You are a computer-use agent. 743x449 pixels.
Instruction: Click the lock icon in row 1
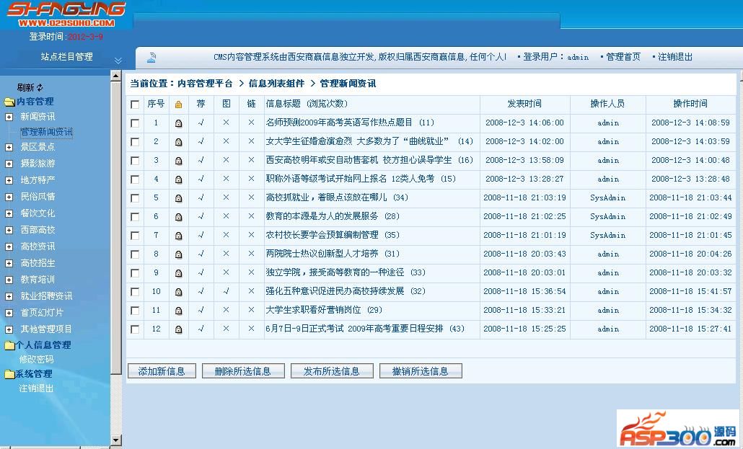tap(179, 123)
